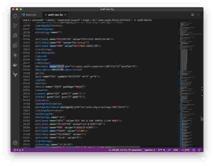Click the notifications bell in status bar
The width and height of the screenshot is (214, 166).
coord(199,150)
